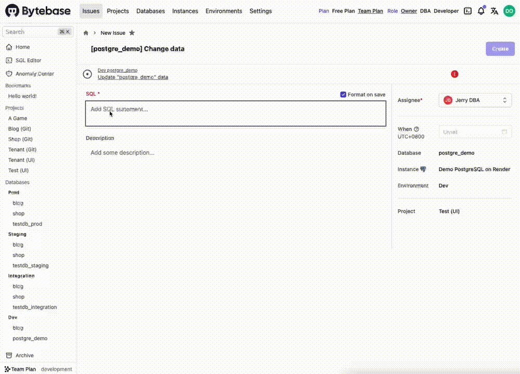Click the Bytebase logo
Screen dimensions: 520x374
pyautogui.click(x=32, y=10)
